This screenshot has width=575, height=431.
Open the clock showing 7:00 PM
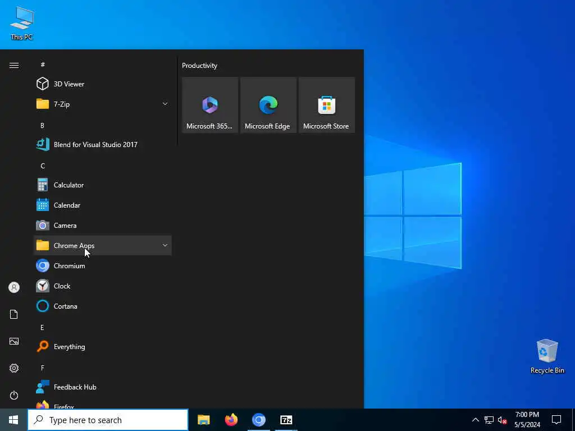[527, 420]
